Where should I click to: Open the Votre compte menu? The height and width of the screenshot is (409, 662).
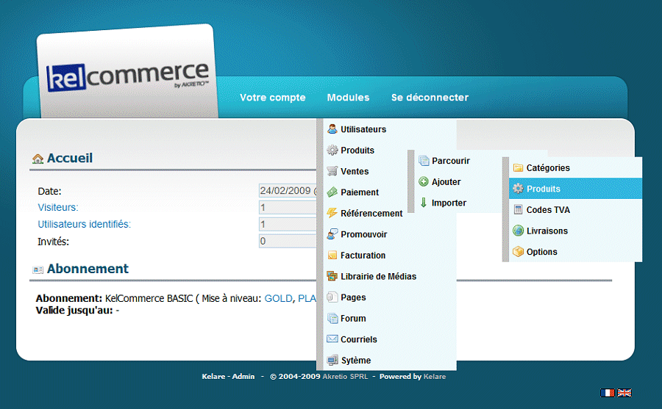[272, 98]
